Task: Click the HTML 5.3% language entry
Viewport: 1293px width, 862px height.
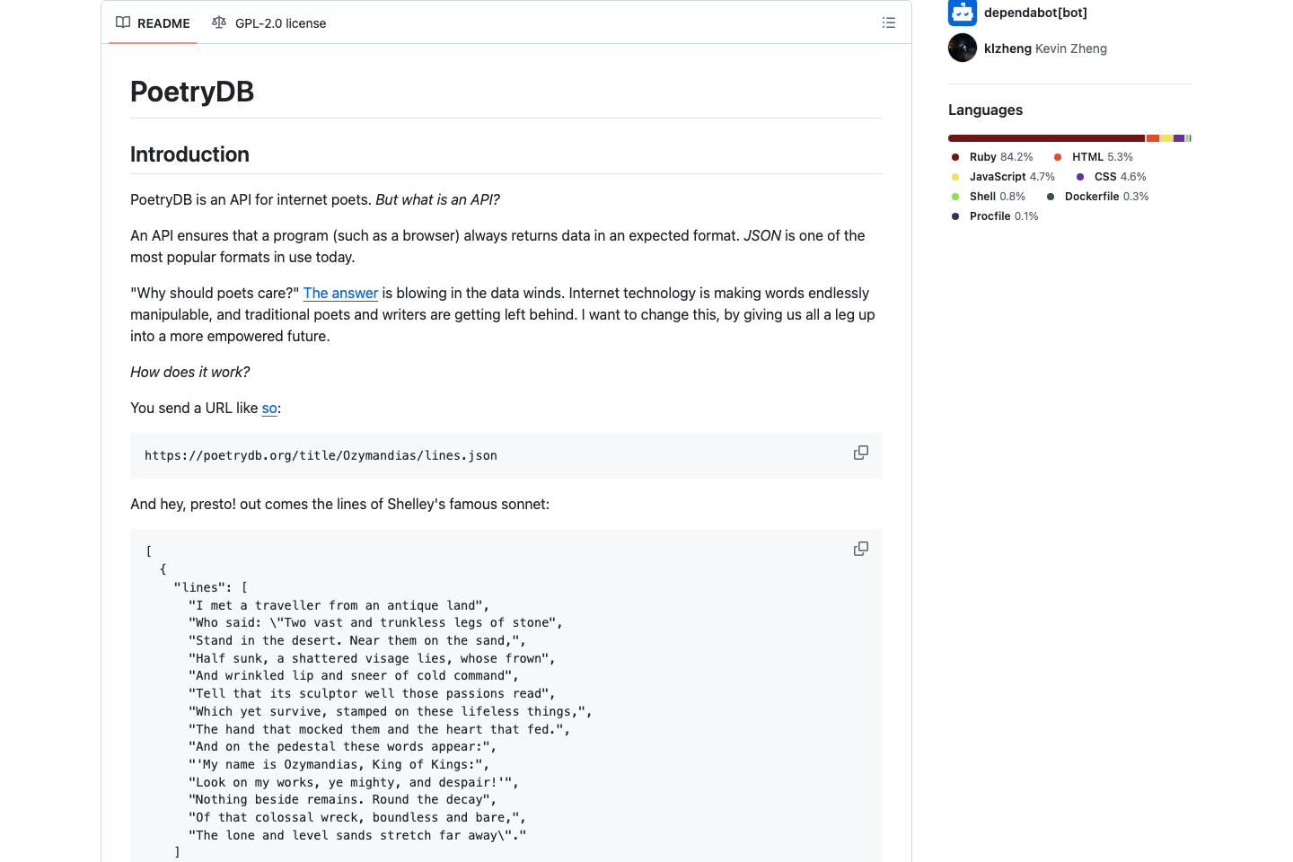Action: [x=1102, y=156]
